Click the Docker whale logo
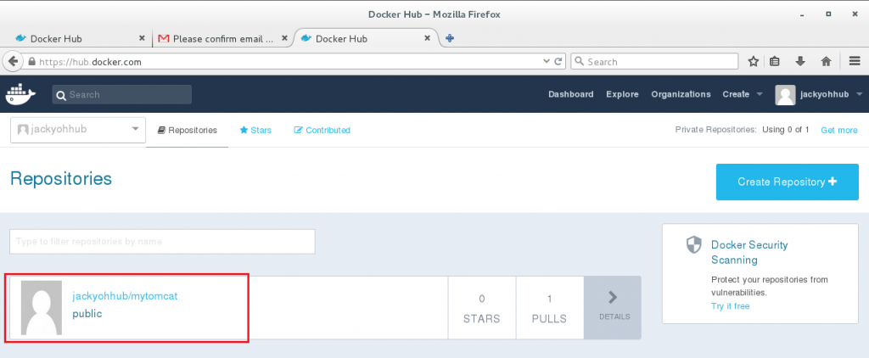The image size is (869, 358). coord(20,94)
